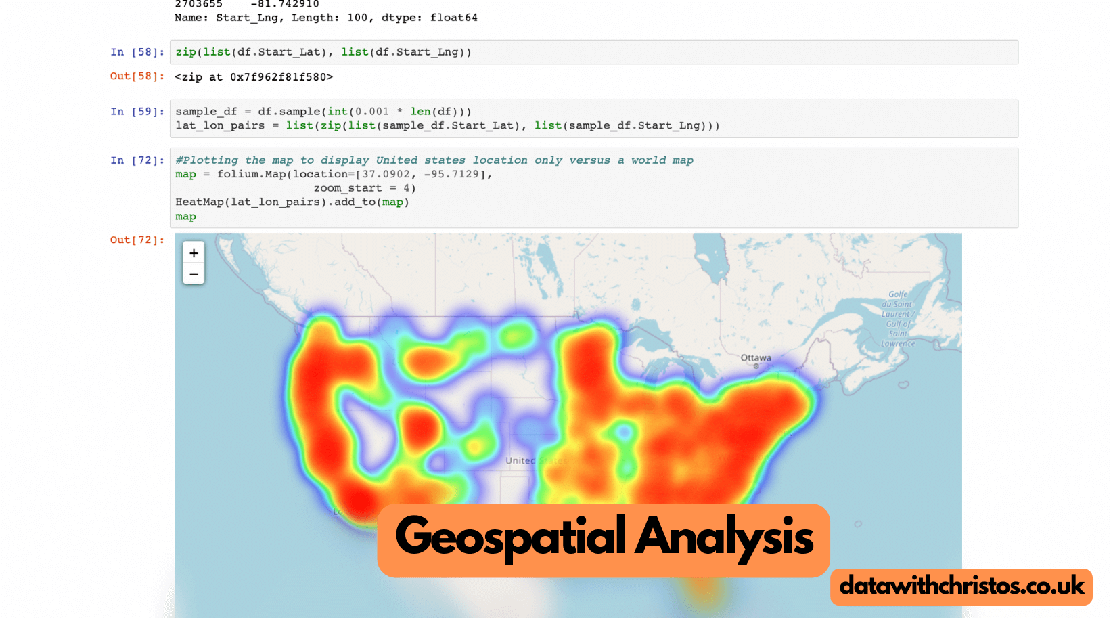Viewport: 1111px width, 618px height.
Task: Select the final map variable in cell 72
Action: [185, 216]
